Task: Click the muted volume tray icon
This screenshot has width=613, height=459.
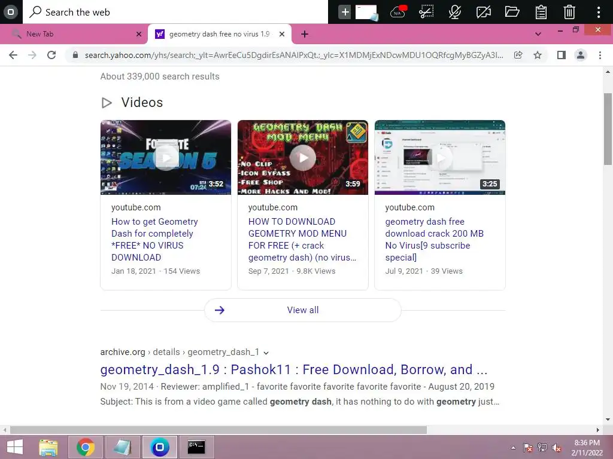Action: 557,448
